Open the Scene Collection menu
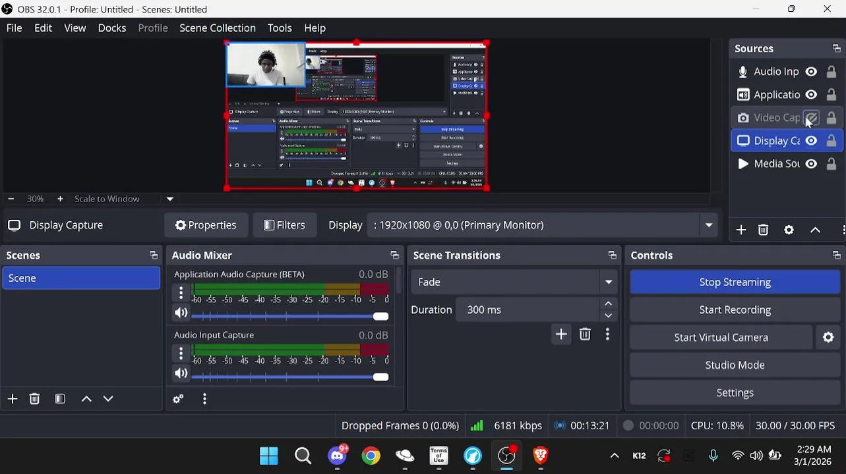 pos(218,28)
